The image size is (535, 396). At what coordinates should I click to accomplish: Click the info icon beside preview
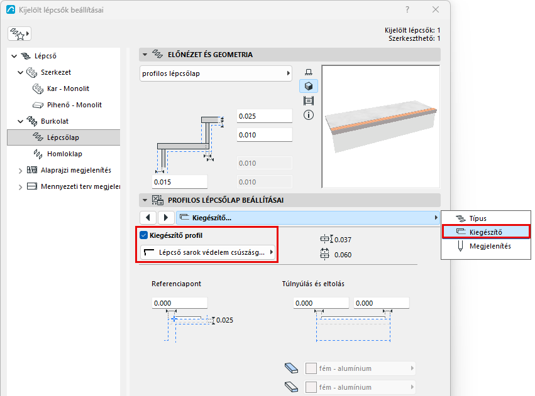point(309,115)
